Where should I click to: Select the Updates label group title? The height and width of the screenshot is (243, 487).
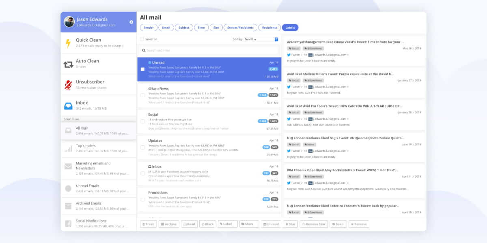tap(155, 141)
